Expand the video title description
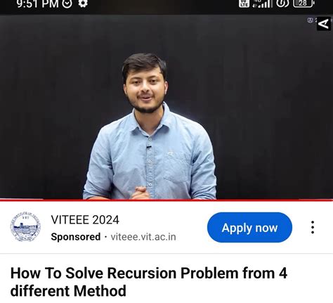Image resolution: width=333 pixels, height=303 pixels. (x=149, y=282)
